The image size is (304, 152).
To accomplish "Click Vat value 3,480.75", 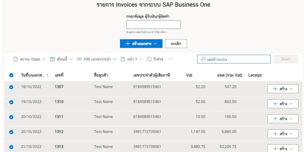I will pos(198,147).
